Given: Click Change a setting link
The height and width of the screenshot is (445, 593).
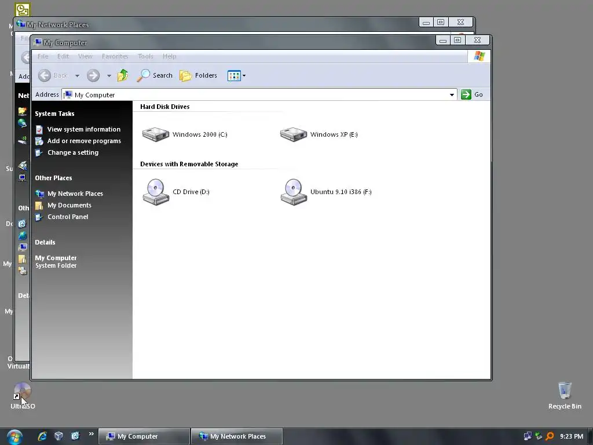Looking at the screenshot, I should [x=67, y=152].
